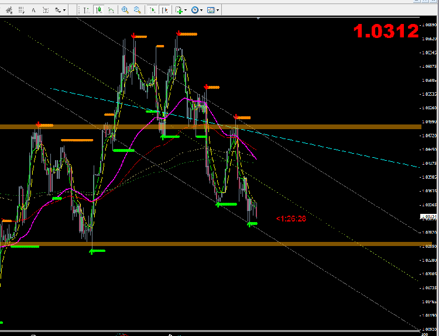Select the cyan descending trendline

pos(235,128)
